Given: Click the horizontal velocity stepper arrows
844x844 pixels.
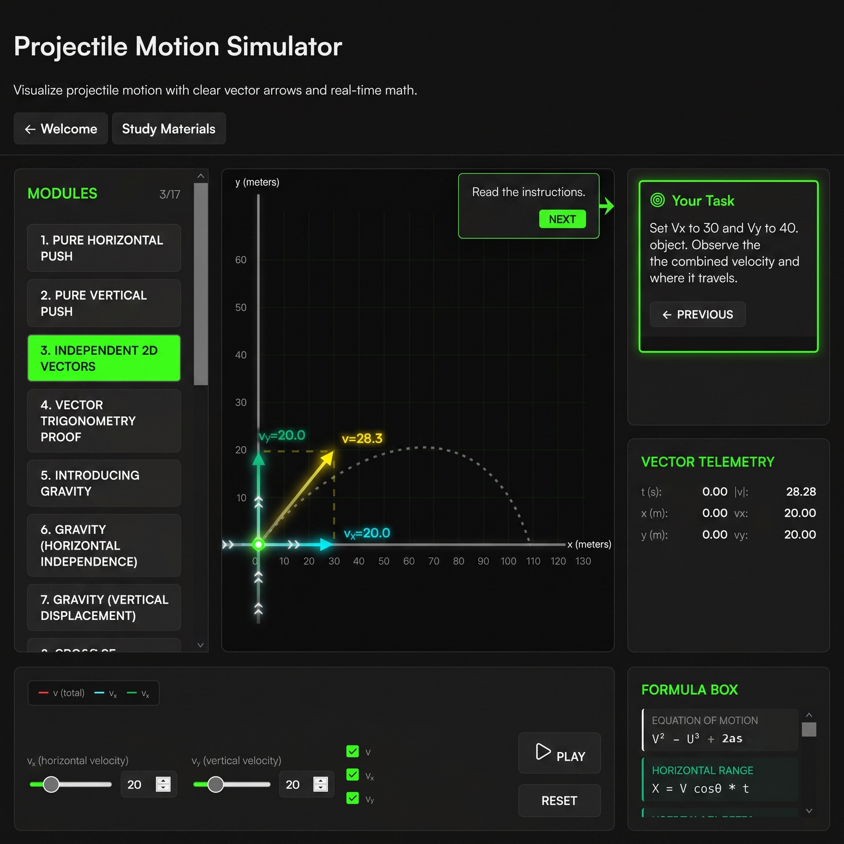Looking at the screenshot, I should [163, 784].
